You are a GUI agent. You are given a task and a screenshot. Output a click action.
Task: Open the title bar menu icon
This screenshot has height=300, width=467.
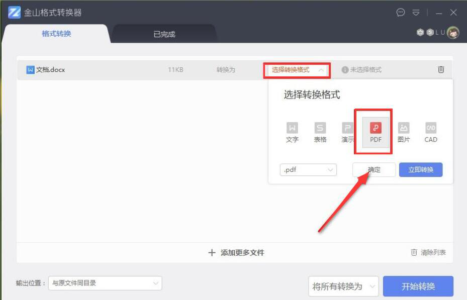(x=416, y=13)
